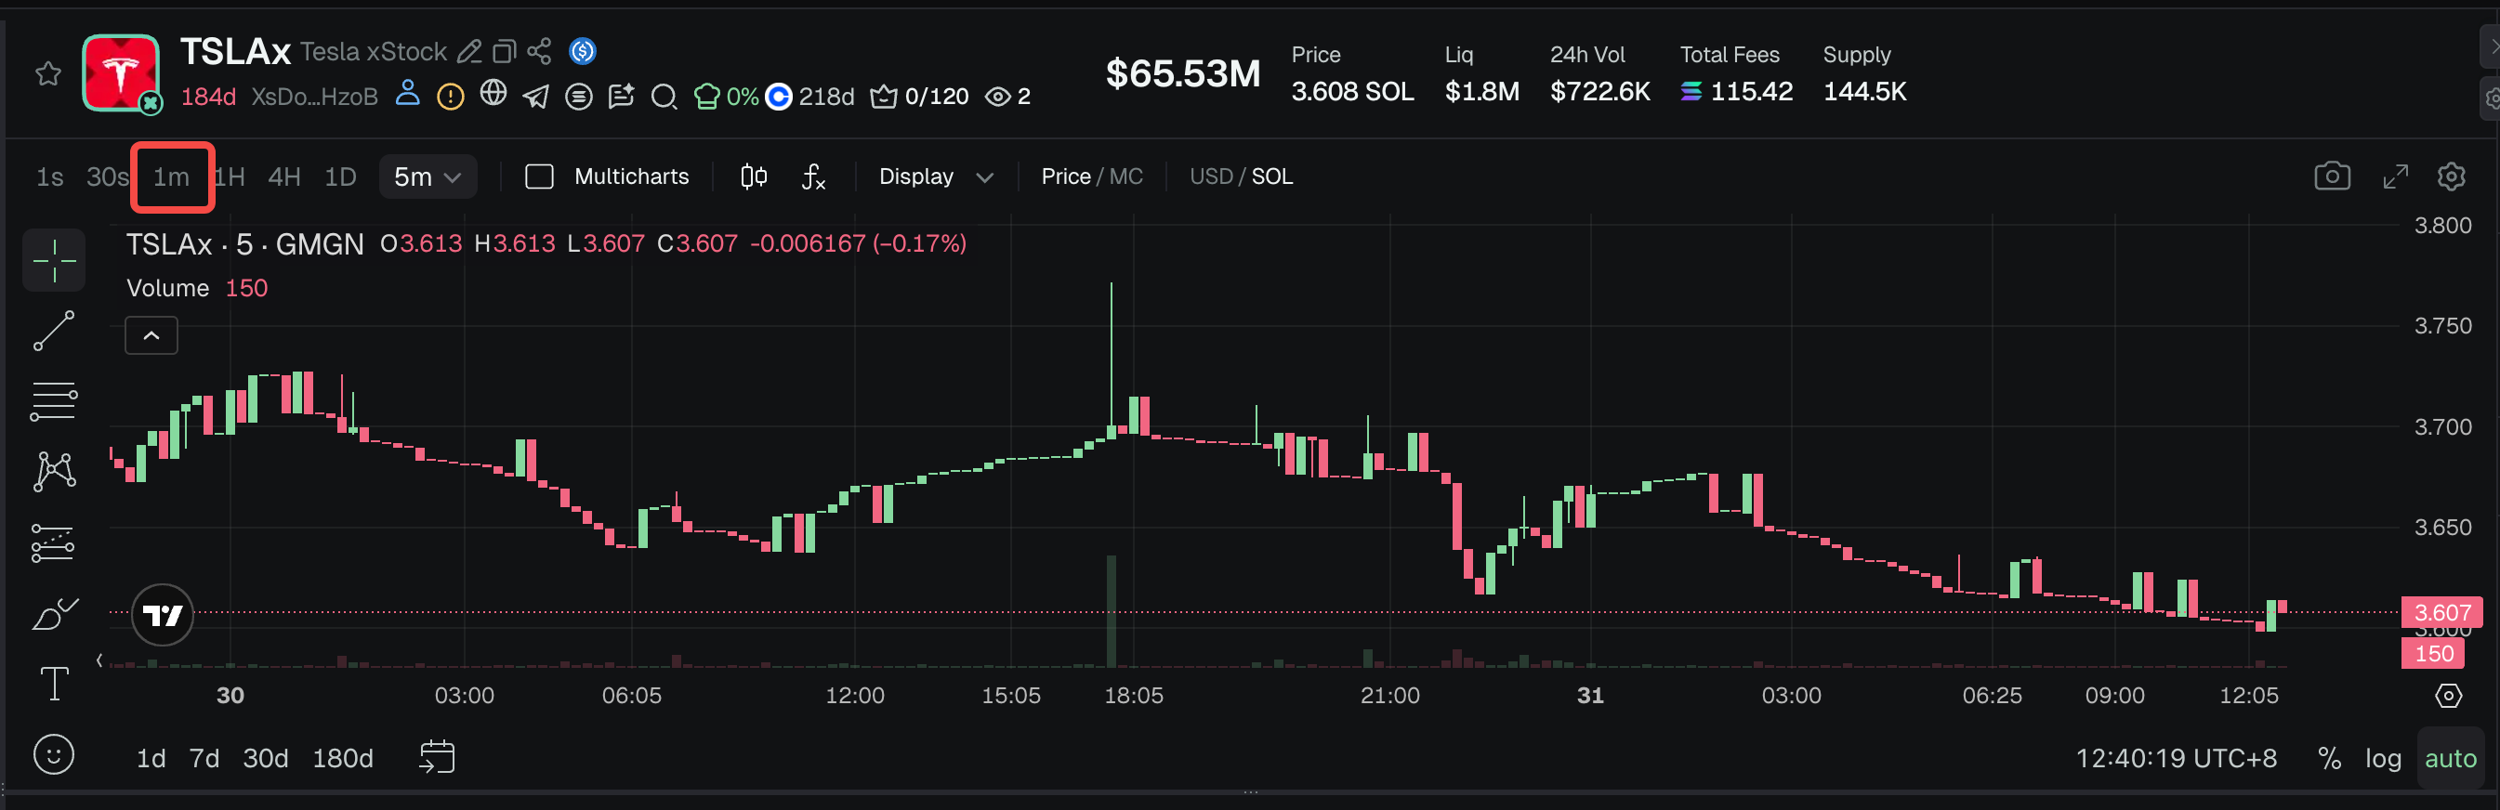Image resolution: width=2500 pixels, height=810 pixels.
Task: Switch the price unit to USD
Action: pyautogui.click(x=1210, y=176)
